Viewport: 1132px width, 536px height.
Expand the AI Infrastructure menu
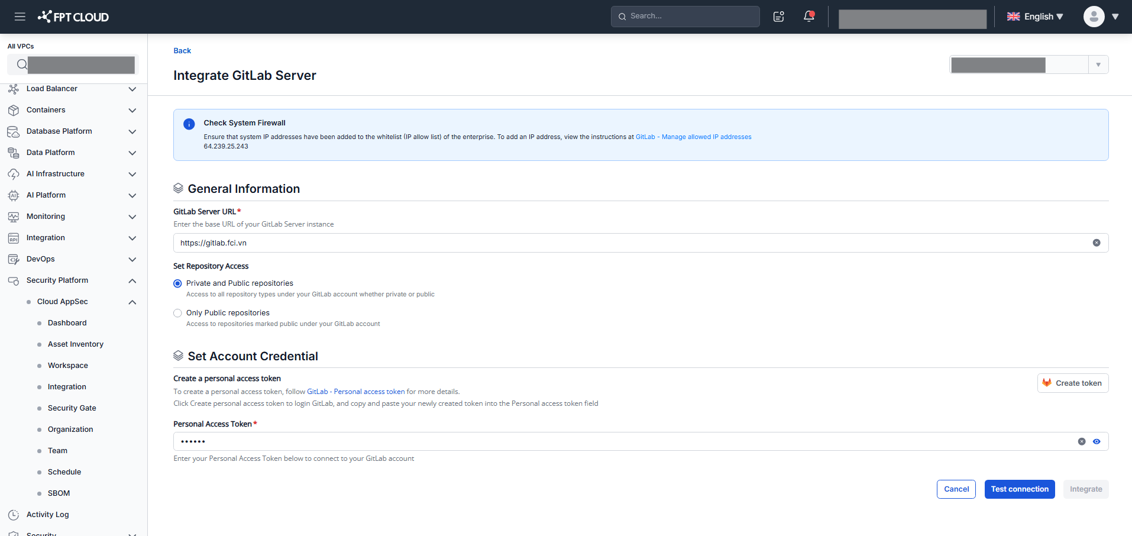132,174
